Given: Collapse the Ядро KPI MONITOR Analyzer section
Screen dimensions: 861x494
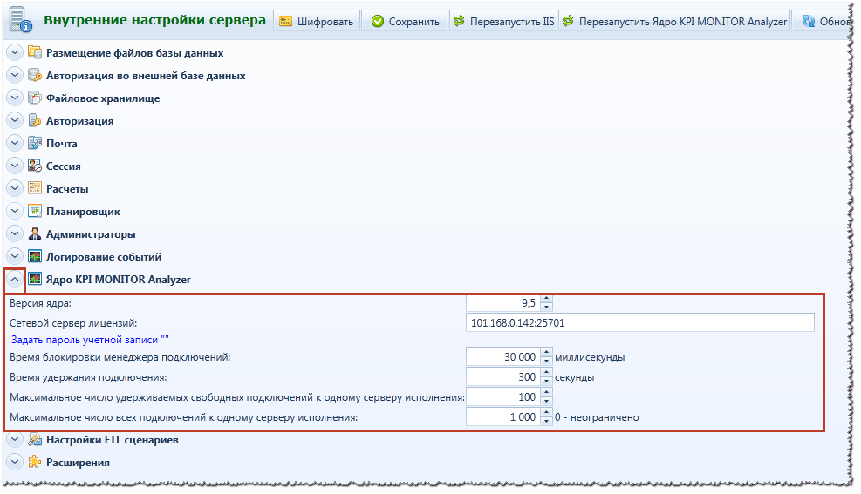Looking at the screenshot, I should click(x=15, y=279).
